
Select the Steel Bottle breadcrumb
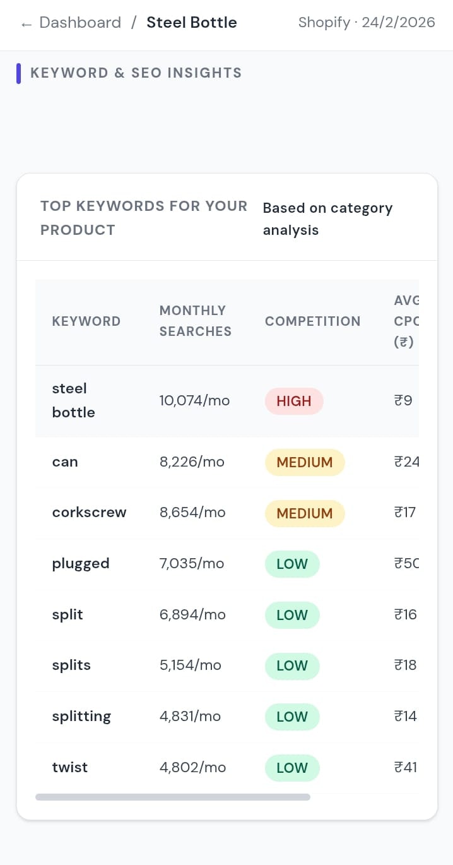191,22
